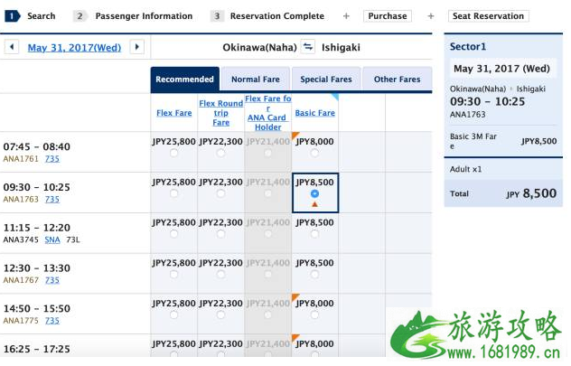Open Flex Fare details link
This screenshot has width=571, height=366.
(174, 113)
